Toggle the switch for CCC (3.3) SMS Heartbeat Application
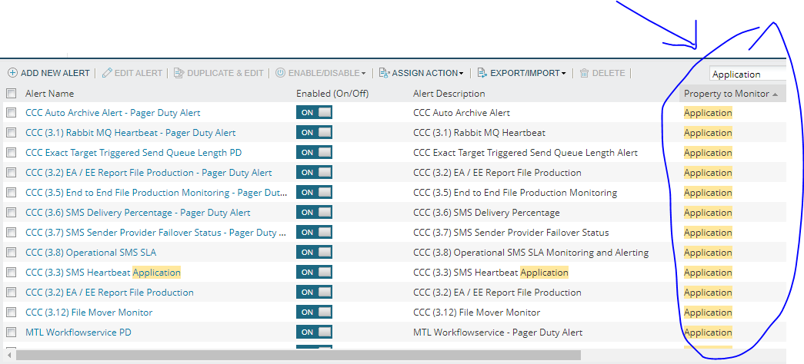This screenshot has width=804, height=364. [x=314, y=273]
